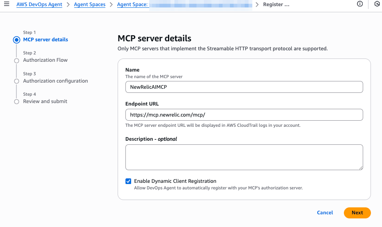Click the info icon in top bar
The height and width of the screenshot is (227, 382).
360,4
